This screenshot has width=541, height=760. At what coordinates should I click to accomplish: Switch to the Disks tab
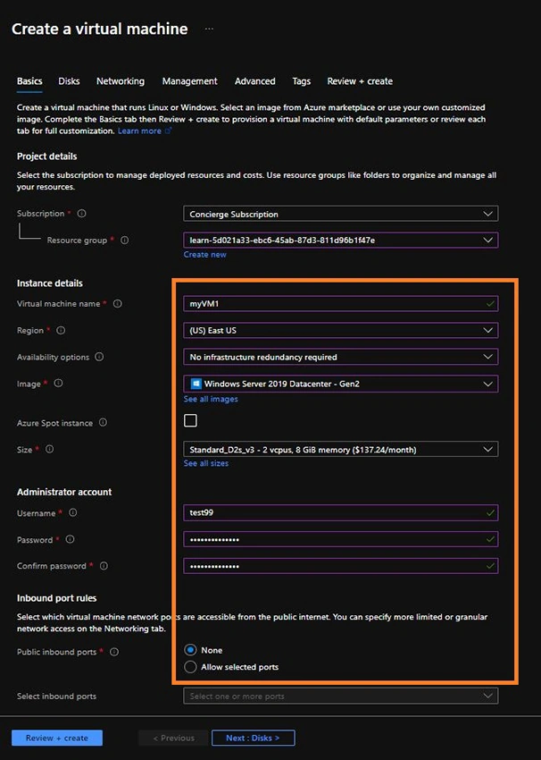(x=70, y=81)
